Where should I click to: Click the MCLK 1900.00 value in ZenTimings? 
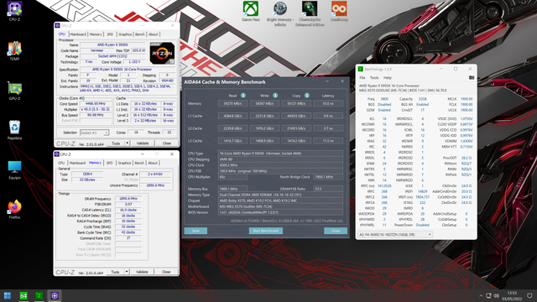[x=467, y=99]
